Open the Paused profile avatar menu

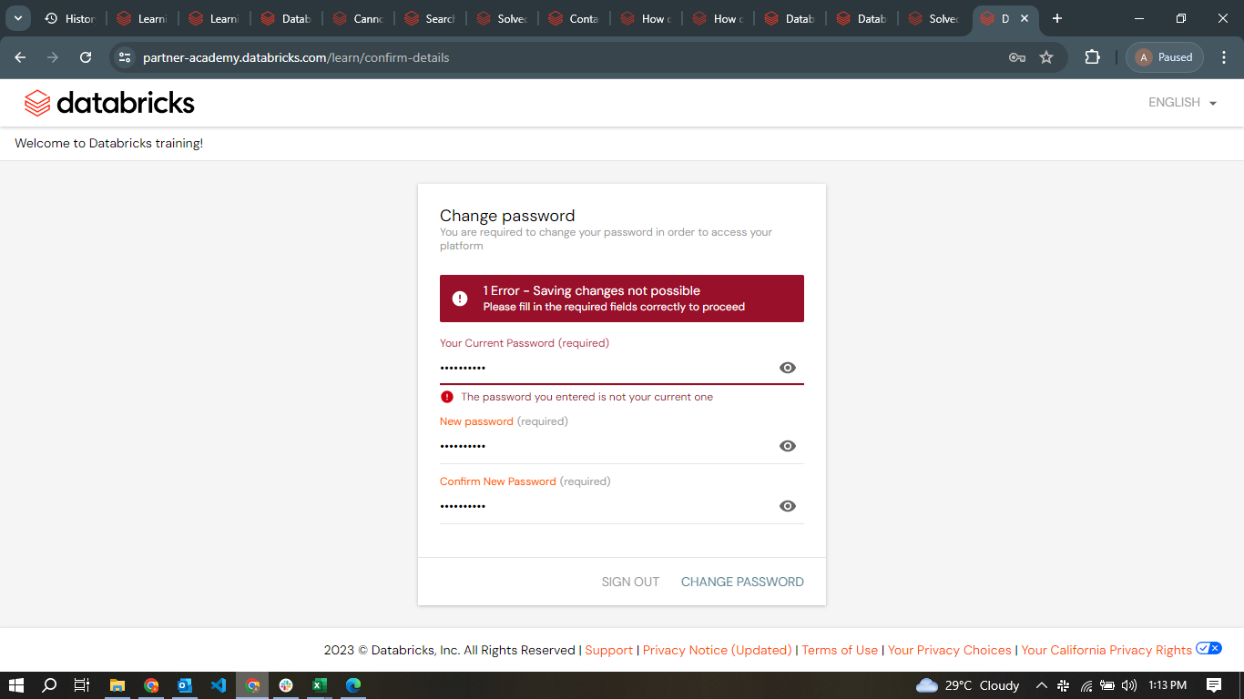[x=1164, y=56]
